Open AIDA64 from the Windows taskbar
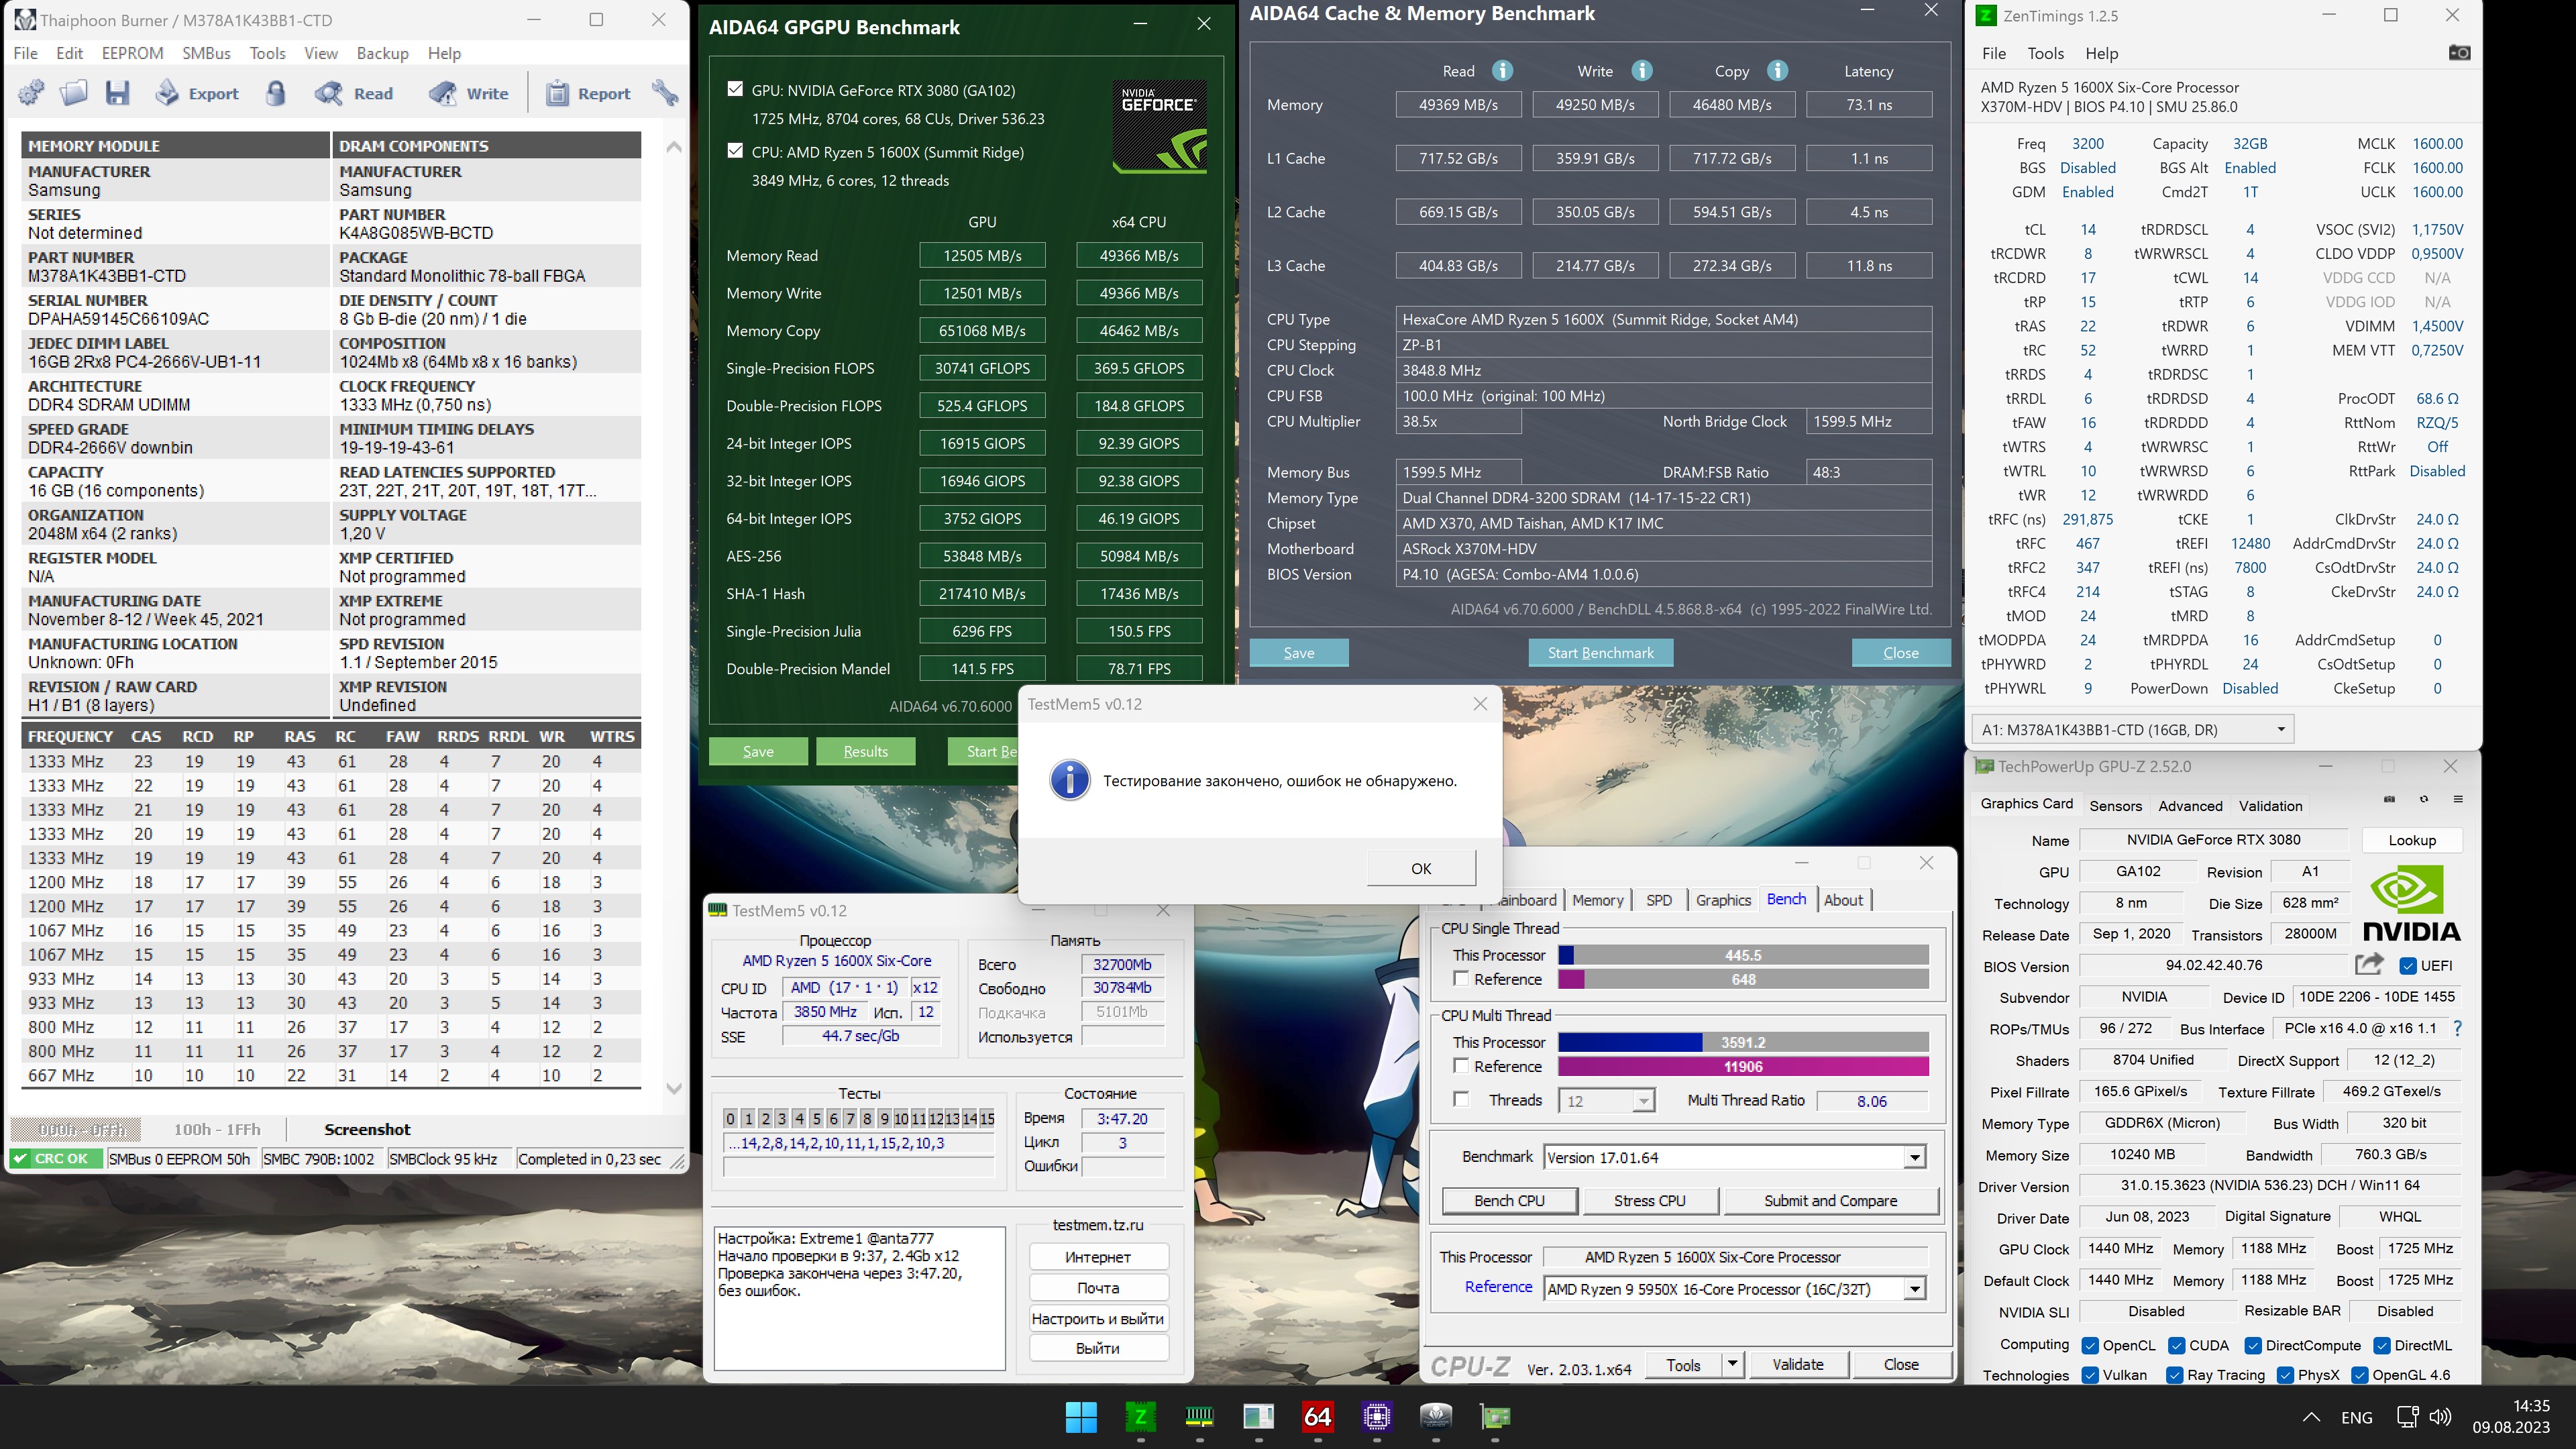Image resolution: width=2576 pixels, height=1449 pixels. click(1317, 1416)
